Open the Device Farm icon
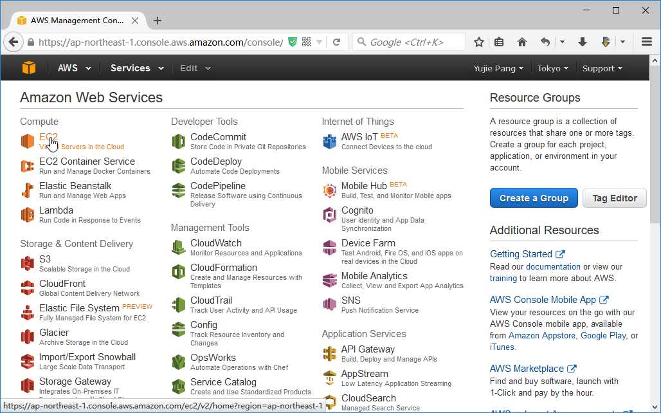The image size is (661, 413). point(330,247)
